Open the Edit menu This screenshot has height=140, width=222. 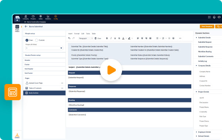[83, 34]
